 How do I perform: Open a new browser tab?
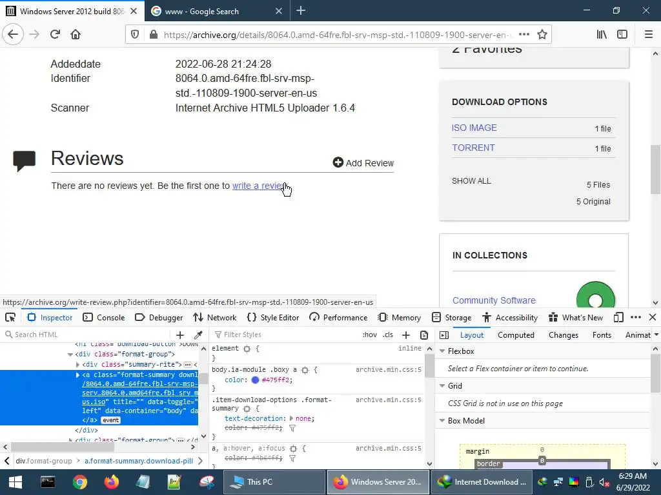[301, 11]
